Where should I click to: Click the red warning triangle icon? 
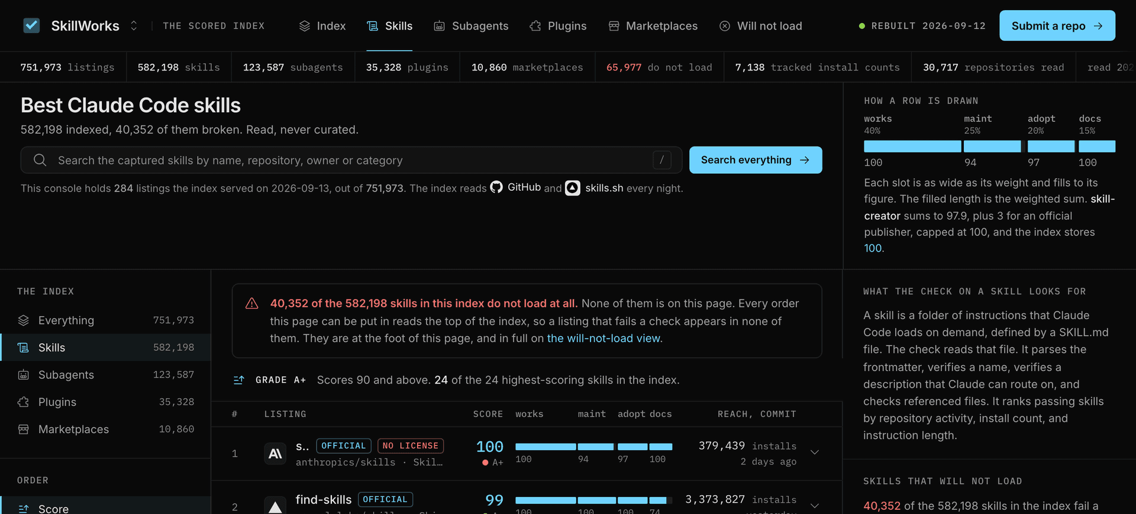pyautogui.click(x=252, y=304)
